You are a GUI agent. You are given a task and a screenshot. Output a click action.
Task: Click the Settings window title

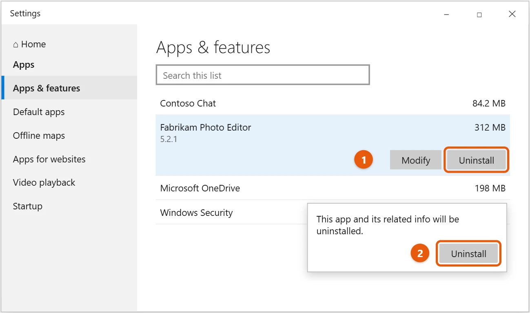25,13
